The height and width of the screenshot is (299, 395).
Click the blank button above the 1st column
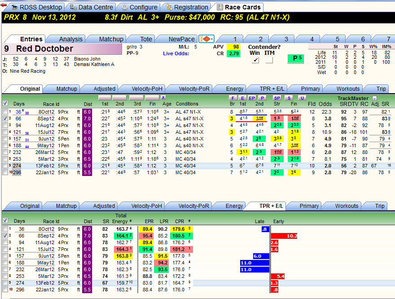tap(105, 98)
